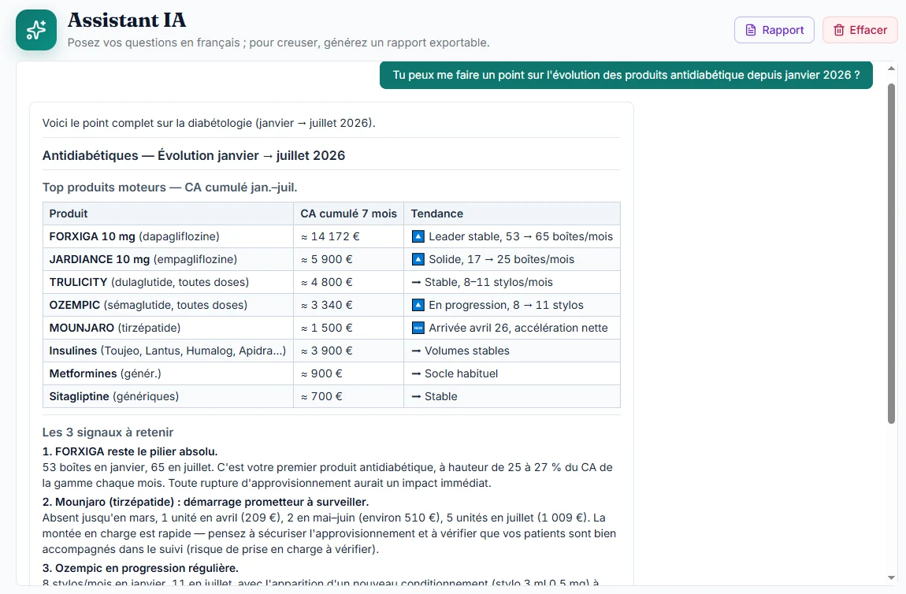
Task: Click the Produit column header
Action: [168, 213]
